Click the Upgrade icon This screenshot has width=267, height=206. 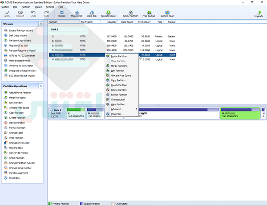tap(259, 14)
